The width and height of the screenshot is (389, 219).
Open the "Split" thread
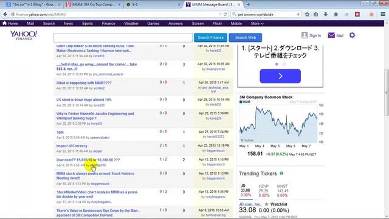click(x=60, y=132)
